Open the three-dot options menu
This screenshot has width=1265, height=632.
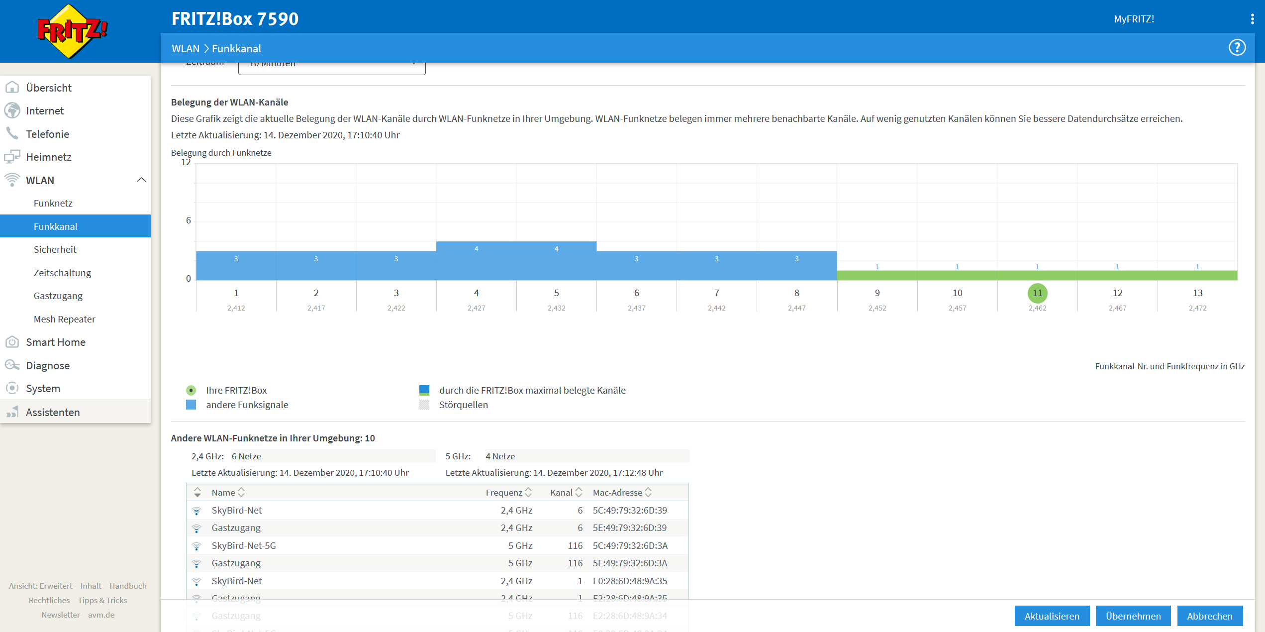coord(1252,19)
